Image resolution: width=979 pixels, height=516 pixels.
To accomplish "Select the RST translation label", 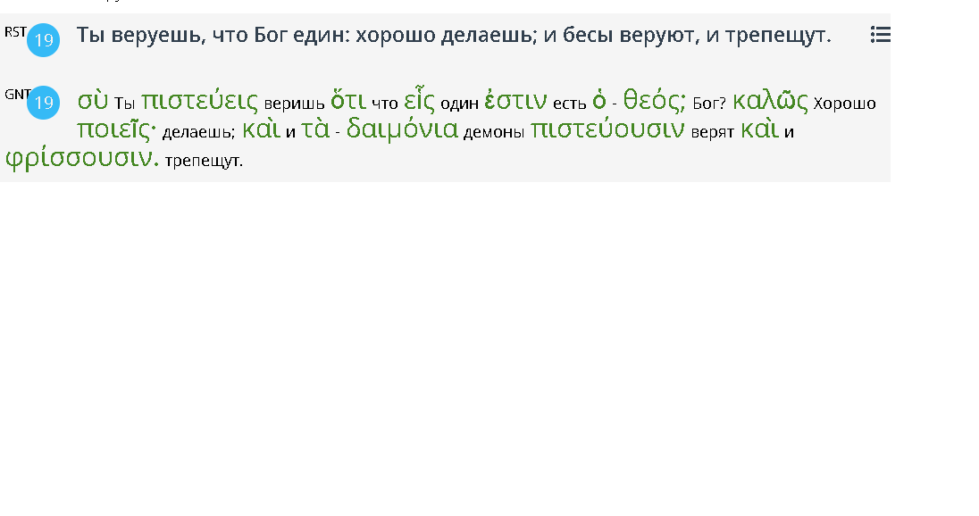I will (15, 32).
